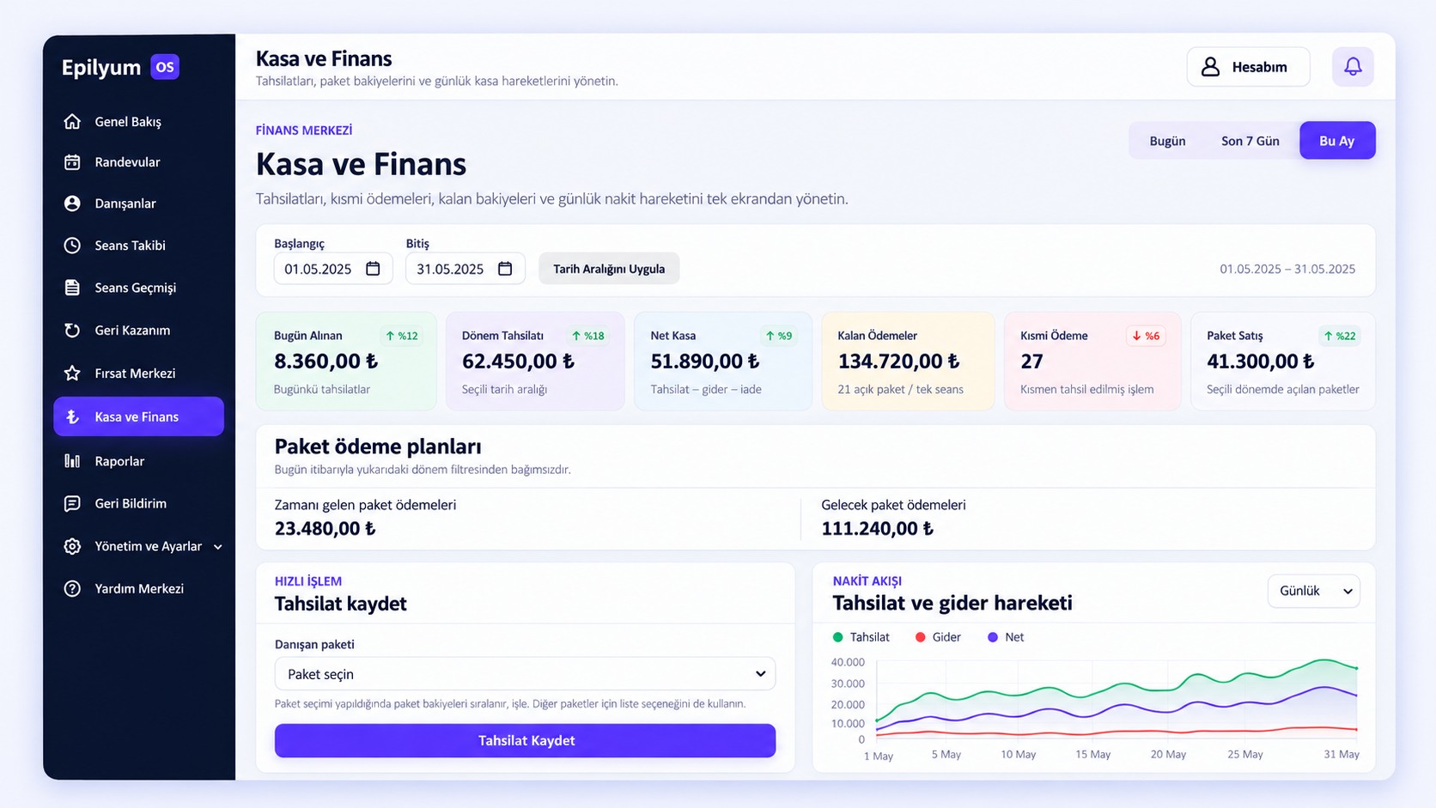Click the Fırsat Merkezi star icon
The height and width of the screenshot is (808, 1436).
(72, 374)
